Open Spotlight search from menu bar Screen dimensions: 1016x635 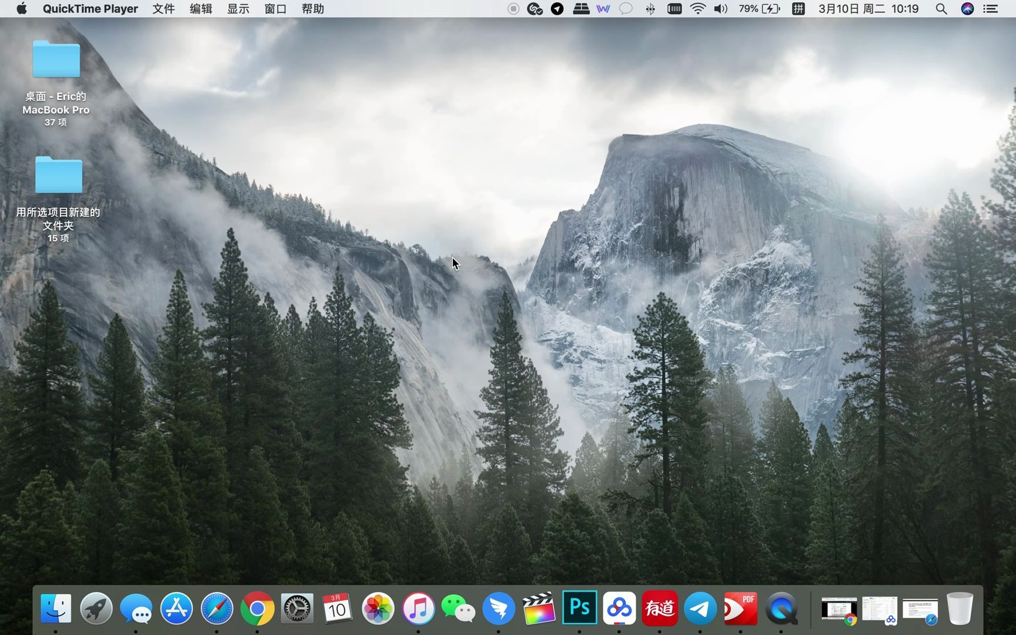click(941, 9)
